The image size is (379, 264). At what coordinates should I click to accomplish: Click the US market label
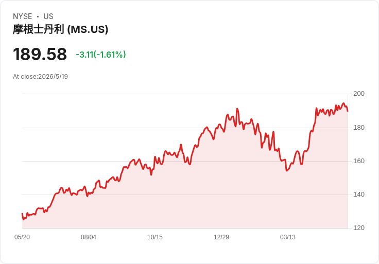(x=48, y=16)
